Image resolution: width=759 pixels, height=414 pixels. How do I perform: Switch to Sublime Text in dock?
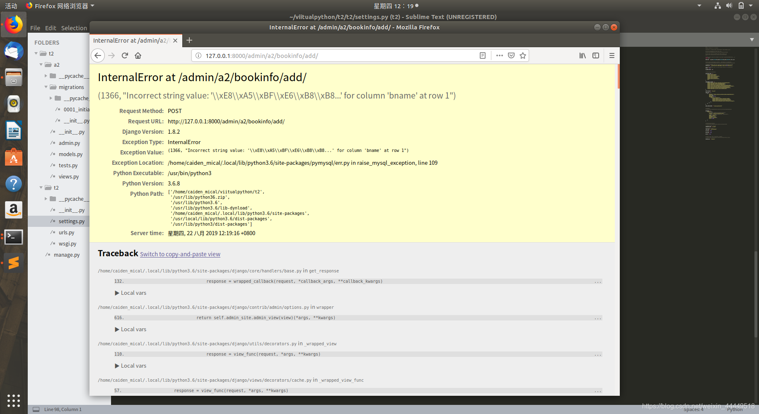14,263
